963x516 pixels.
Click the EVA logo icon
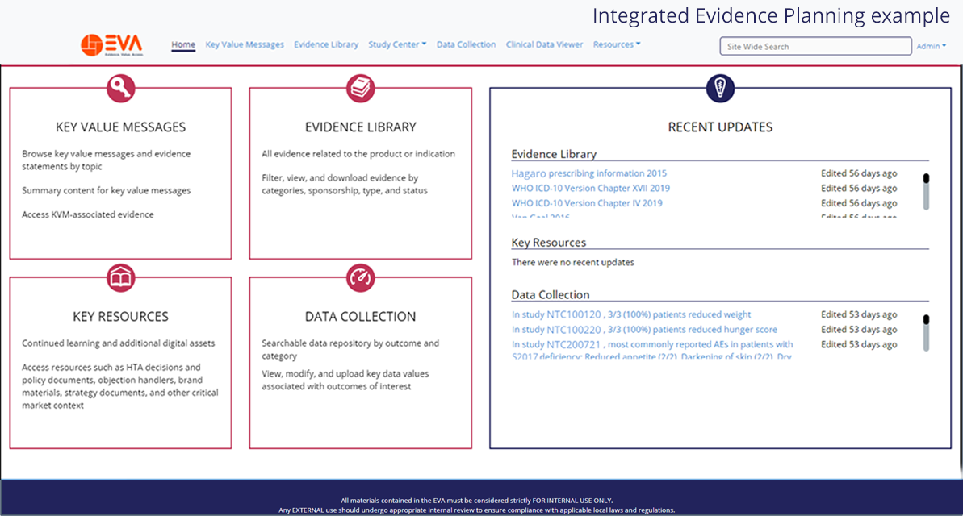tap(111, 45)
